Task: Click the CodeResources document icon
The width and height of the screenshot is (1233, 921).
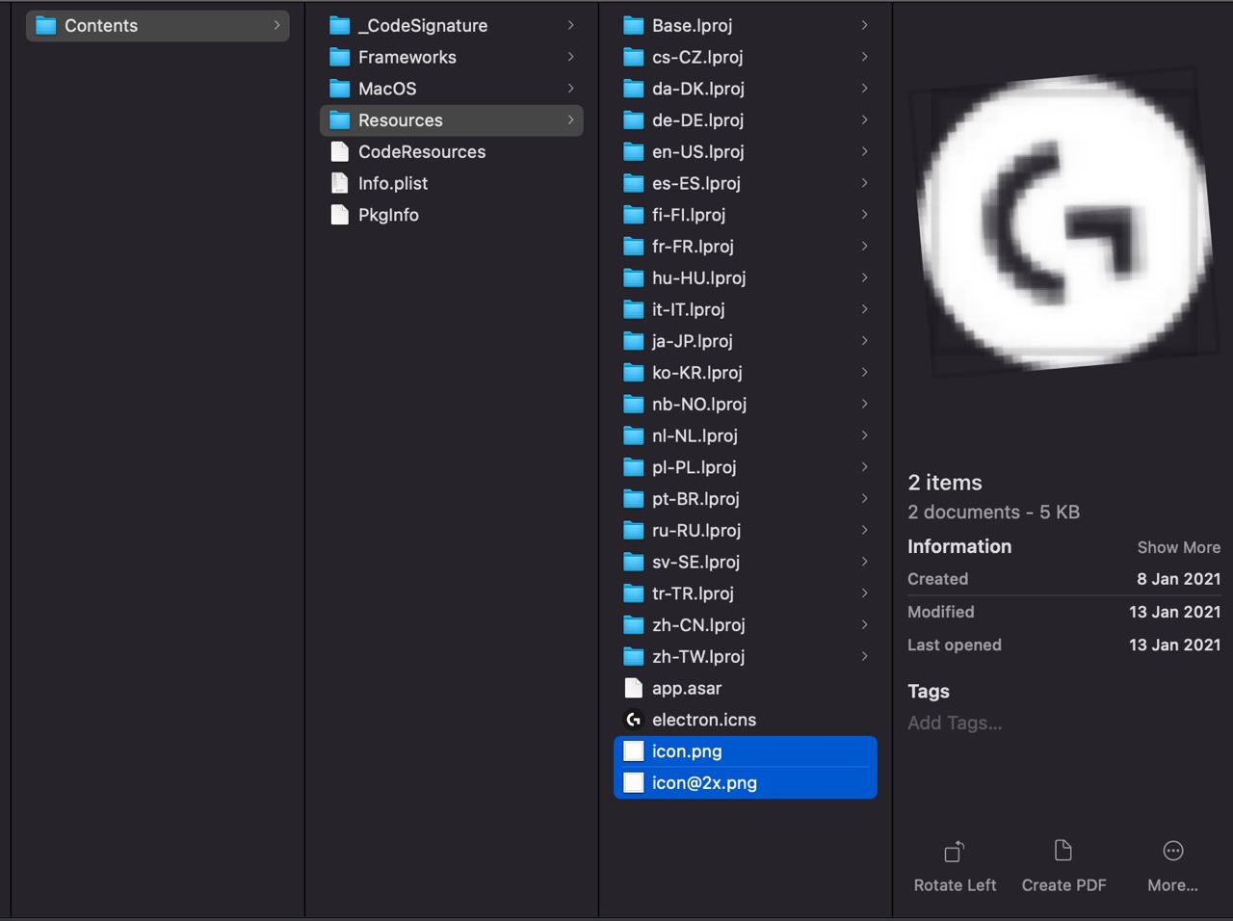Action: click(339, 152)
